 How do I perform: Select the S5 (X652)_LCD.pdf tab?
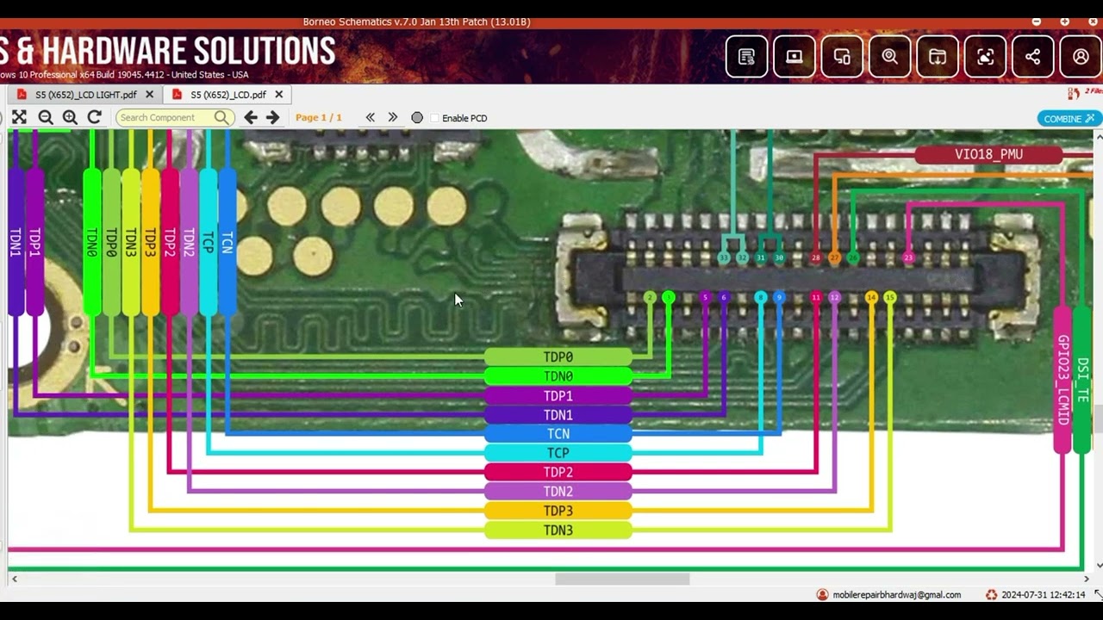point(228,95)
